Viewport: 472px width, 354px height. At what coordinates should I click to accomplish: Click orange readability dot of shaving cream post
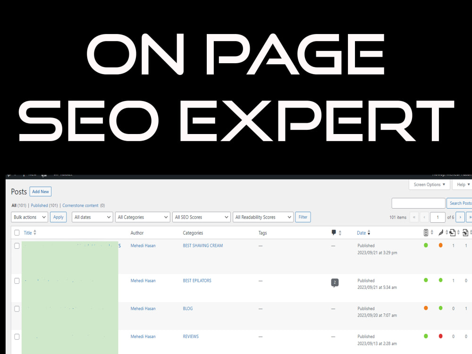click(x=440, y=245)
